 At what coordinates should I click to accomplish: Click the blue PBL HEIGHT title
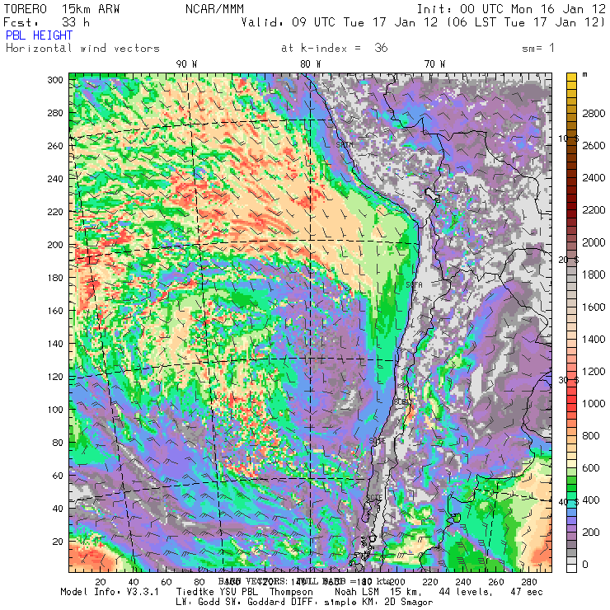tap(39, 35)
